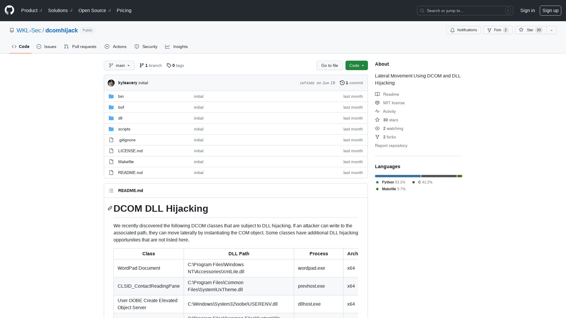Open the README outline list icon
566x318 pixels.
[x=111, y=191]
